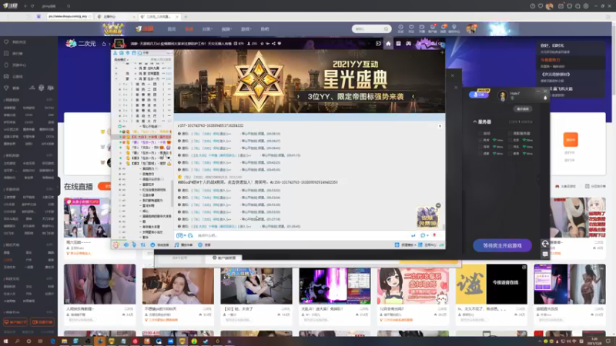Select 鱼吧 in site navigation
616x346 pixels.
pyautogui.click(x=265, y=29)
